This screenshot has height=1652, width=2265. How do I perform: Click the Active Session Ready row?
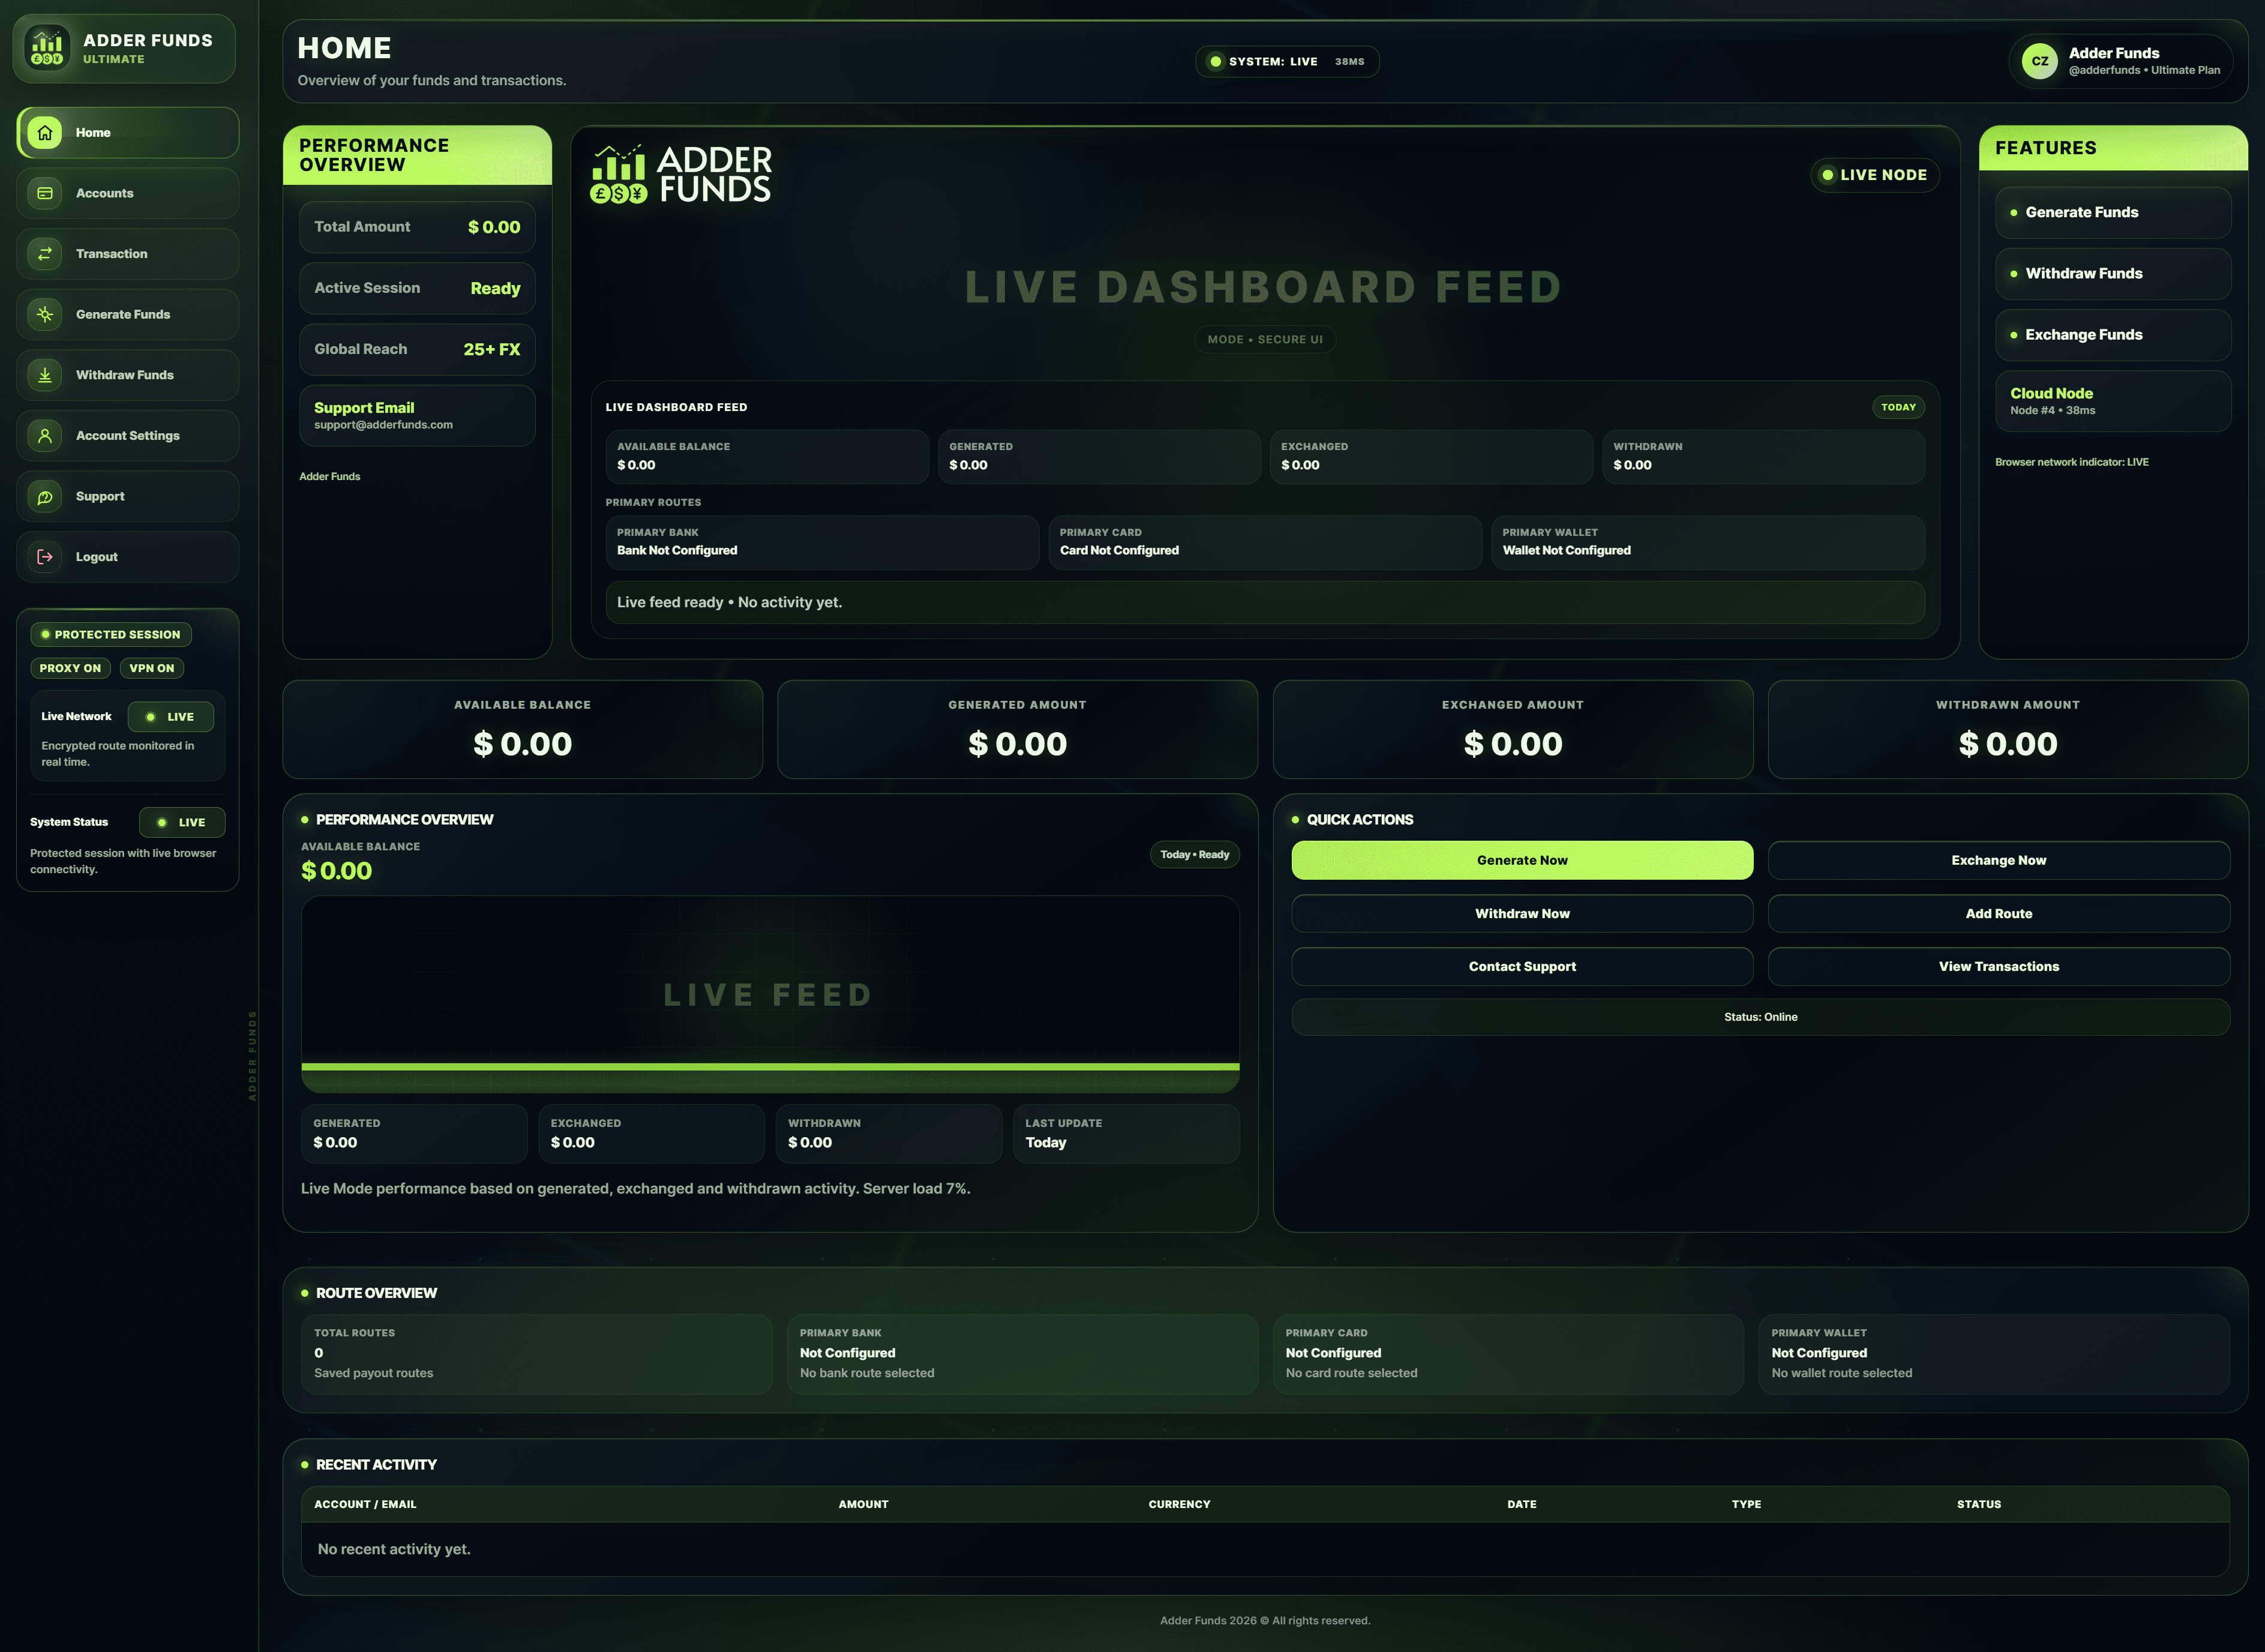pos(417,288)
